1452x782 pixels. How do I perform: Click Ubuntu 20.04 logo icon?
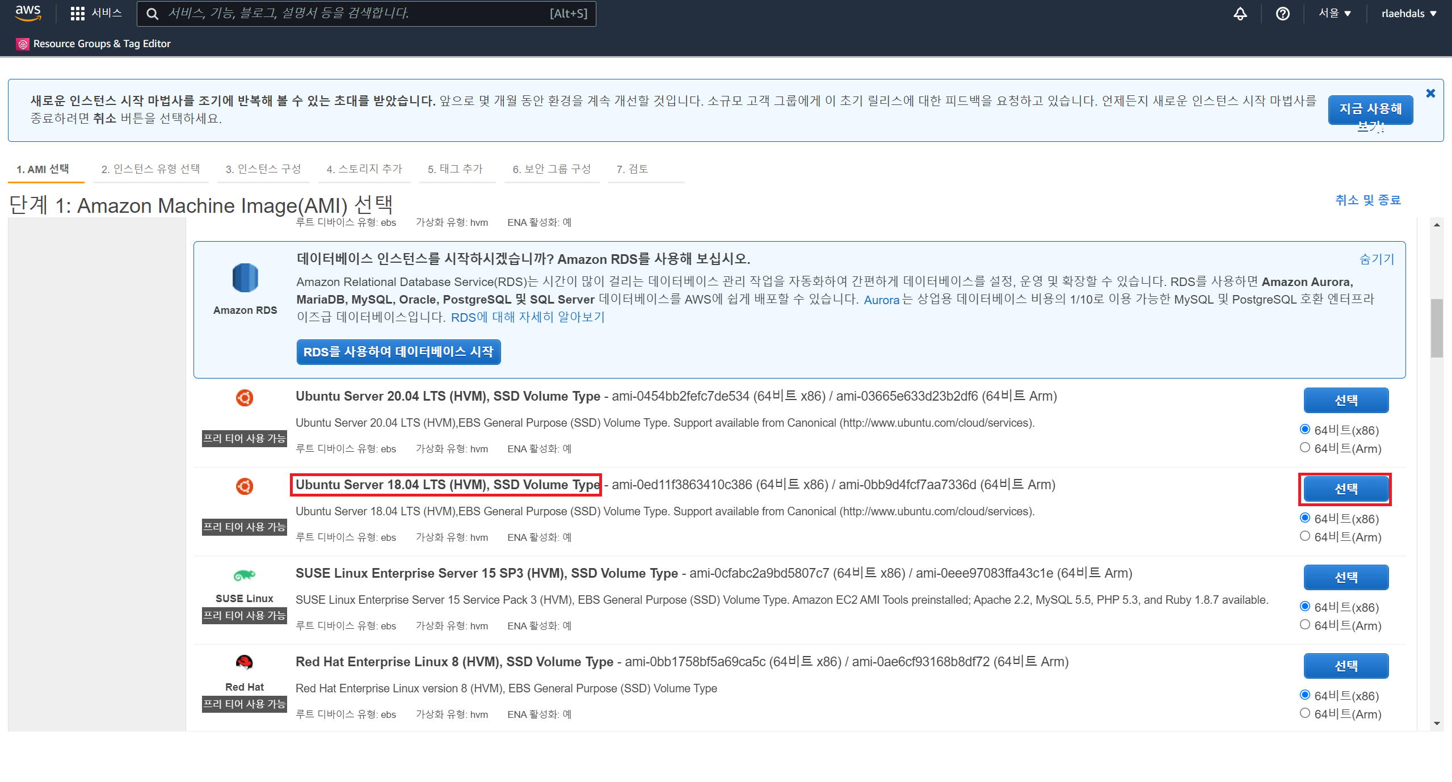(x=245, y=398)
